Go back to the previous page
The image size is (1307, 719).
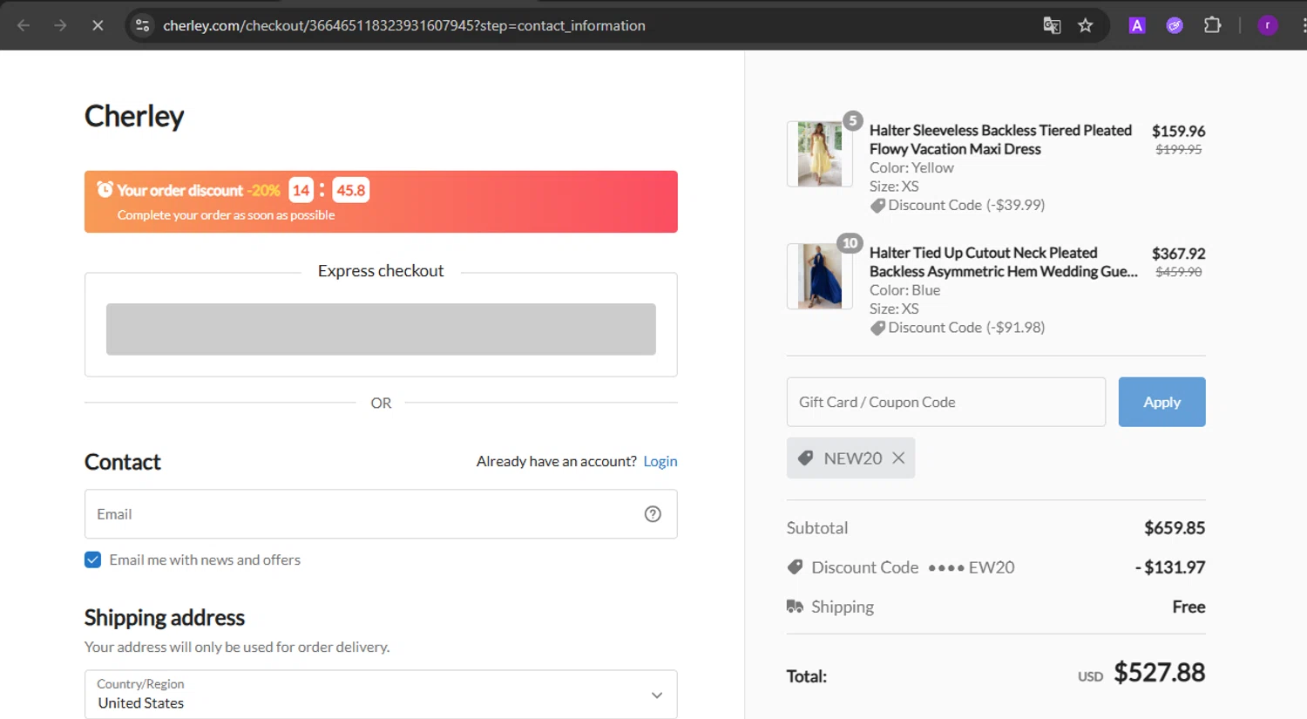pos(24,25)
